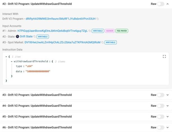Screen dimensions: 172x132
Task: Click the Drift State logo icon
Action: coord(17,36)
